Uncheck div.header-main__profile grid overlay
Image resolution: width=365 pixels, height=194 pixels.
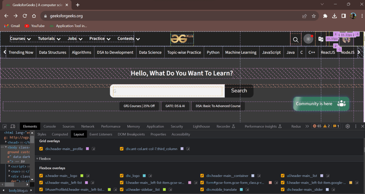pyautogui.click(x=41, y=149)
